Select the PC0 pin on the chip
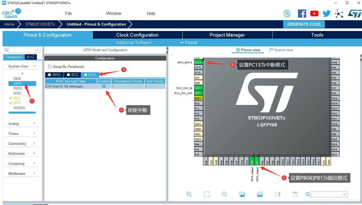Image resolution: width=362 pixels, height=205 pixels. (198, 103)
